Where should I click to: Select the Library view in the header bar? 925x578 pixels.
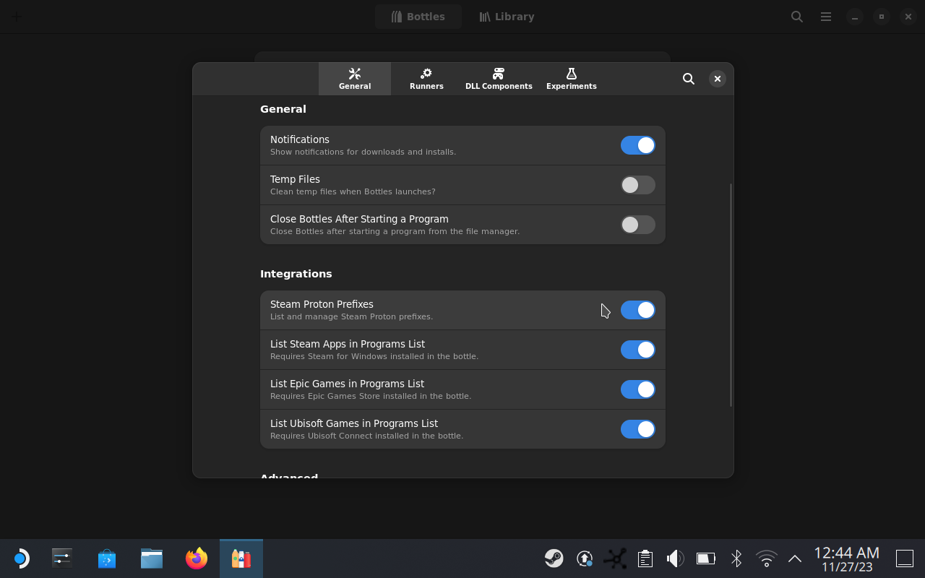507,17
